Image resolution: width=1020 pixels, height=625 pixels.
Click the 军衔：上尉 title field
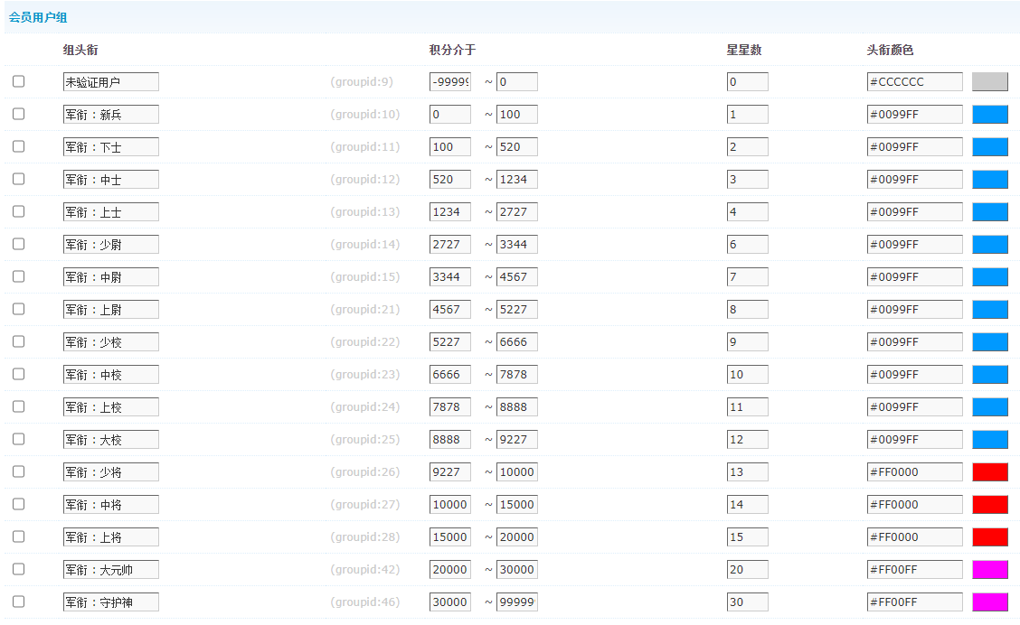click(x=110, y=309)
